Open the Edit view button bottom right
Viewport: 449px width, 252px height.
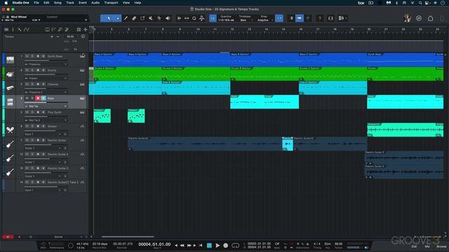click(414, 246)
